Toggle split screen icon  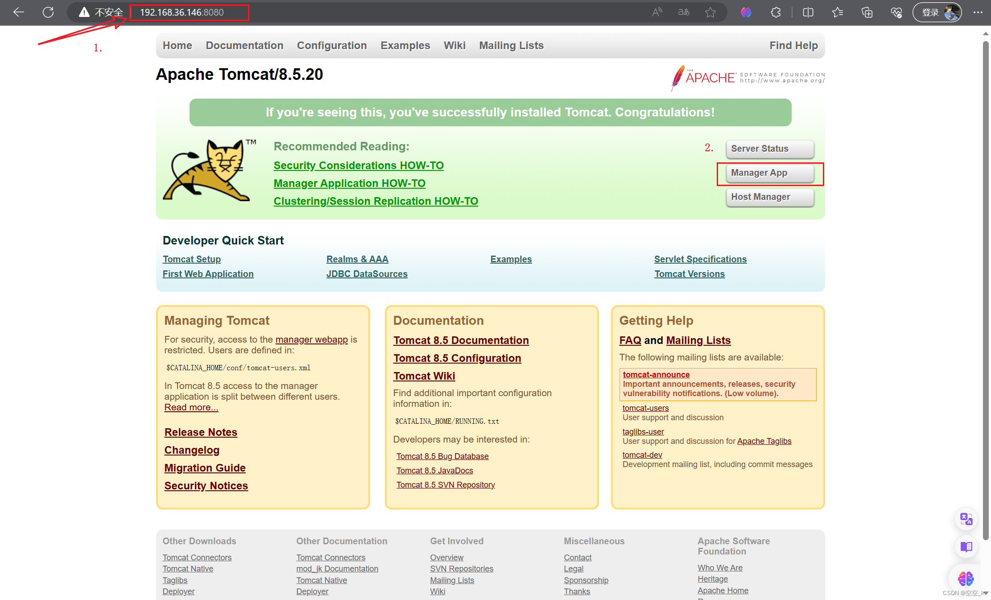[x=808, y=12]
